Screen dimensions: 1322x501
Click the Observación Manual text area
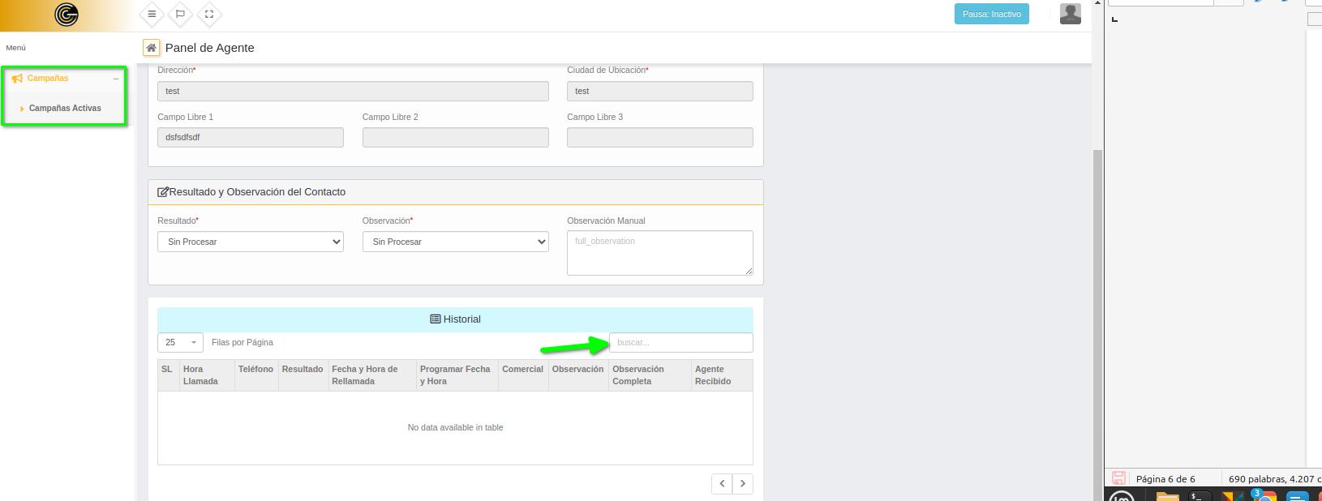659,253
